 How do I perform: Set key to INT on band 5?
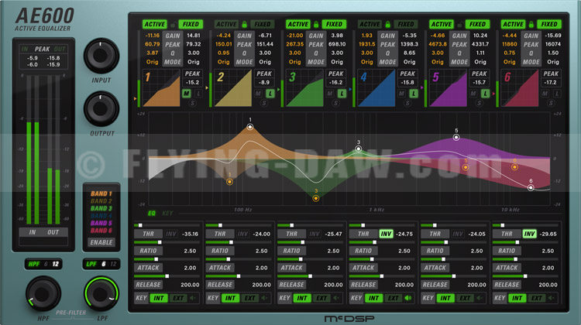tap(445, 298)
